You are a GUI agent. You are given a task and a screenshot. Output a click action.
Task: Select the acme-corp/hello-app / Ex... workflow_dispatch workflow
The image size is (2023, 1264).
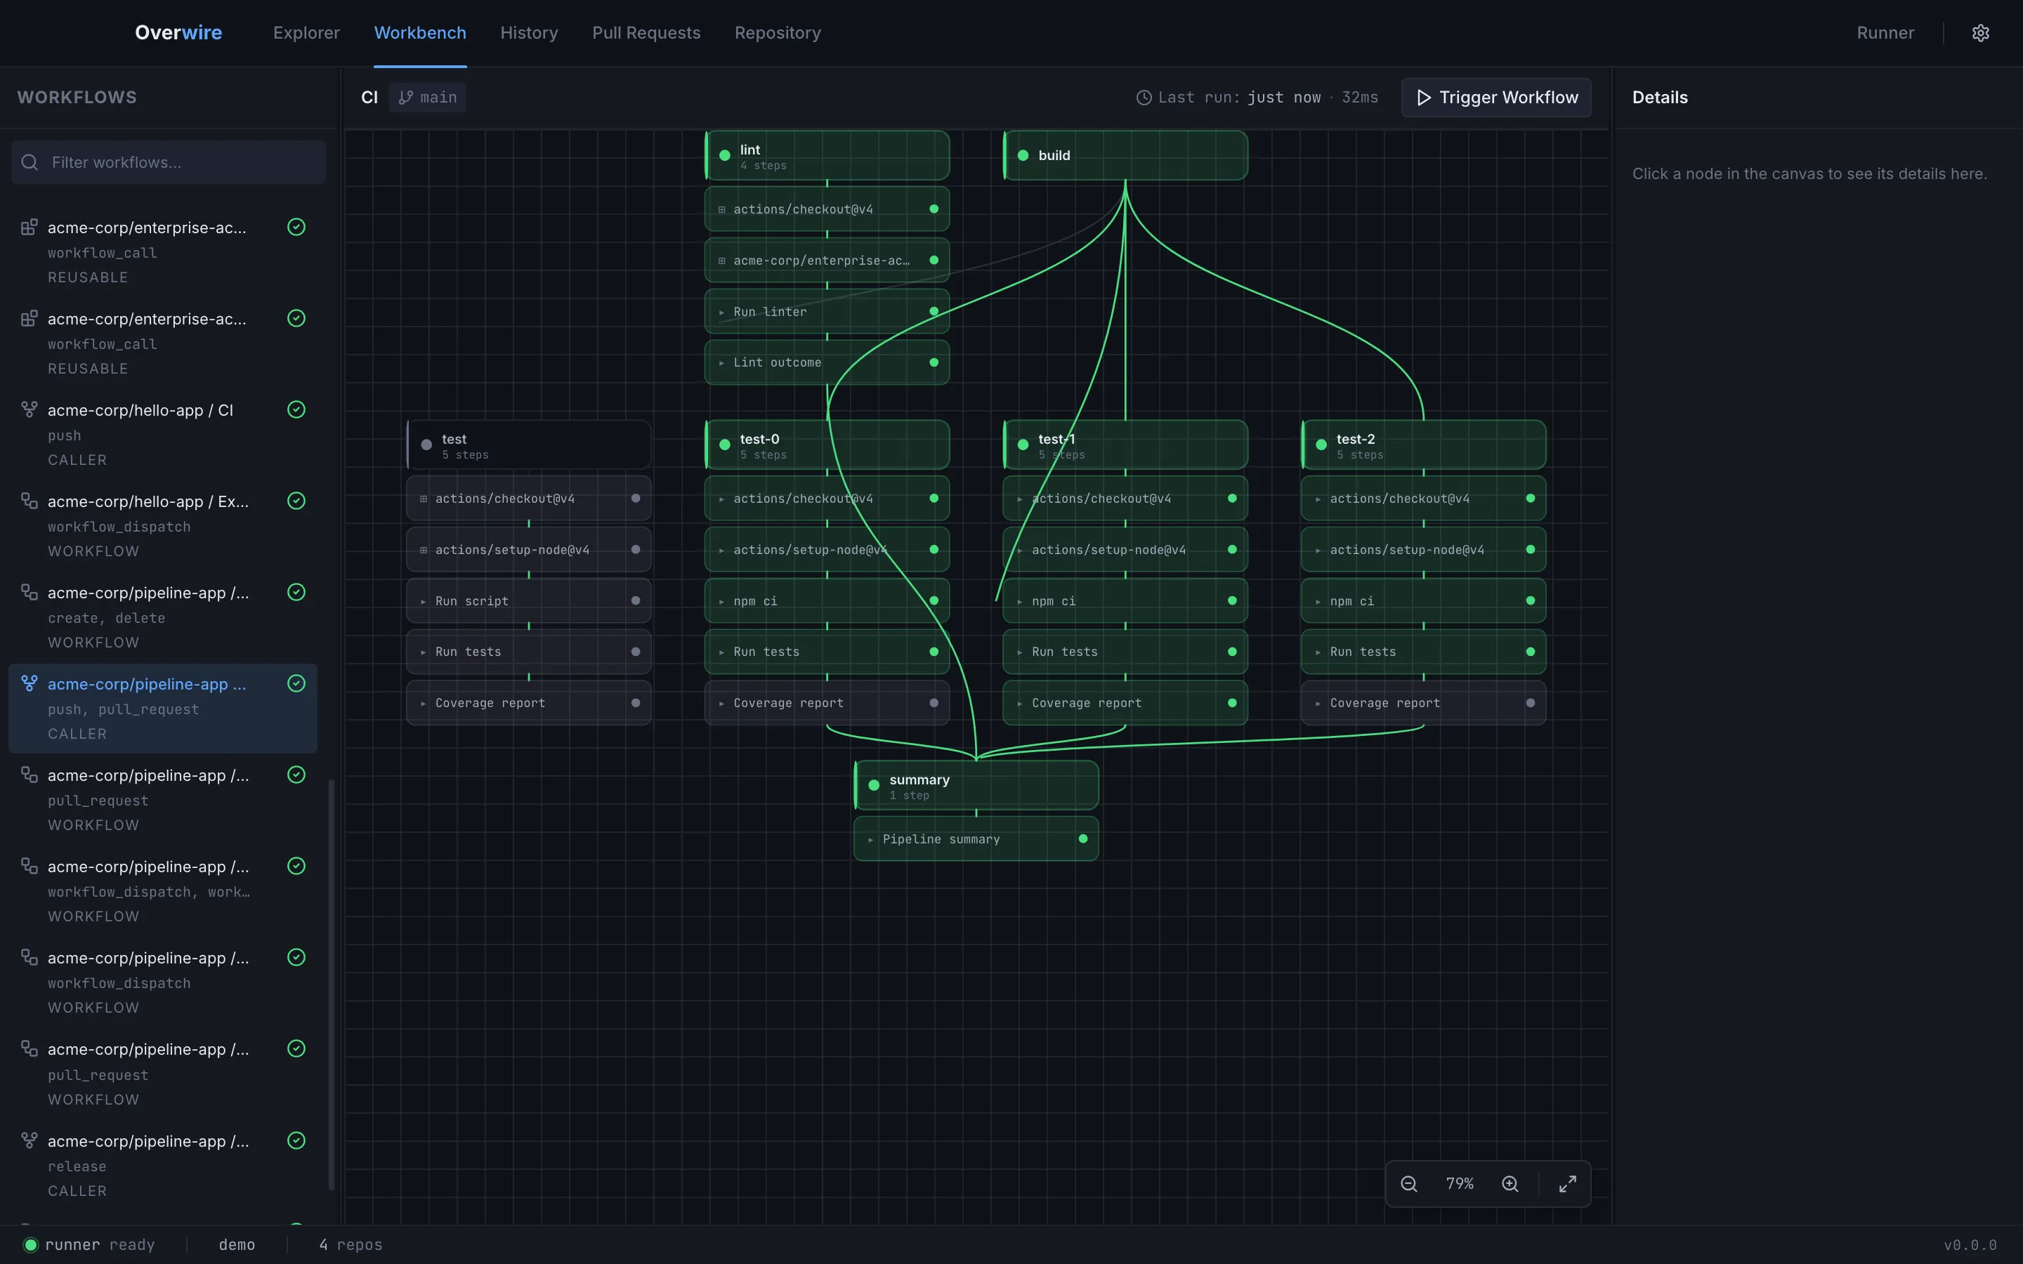(163, 526)
